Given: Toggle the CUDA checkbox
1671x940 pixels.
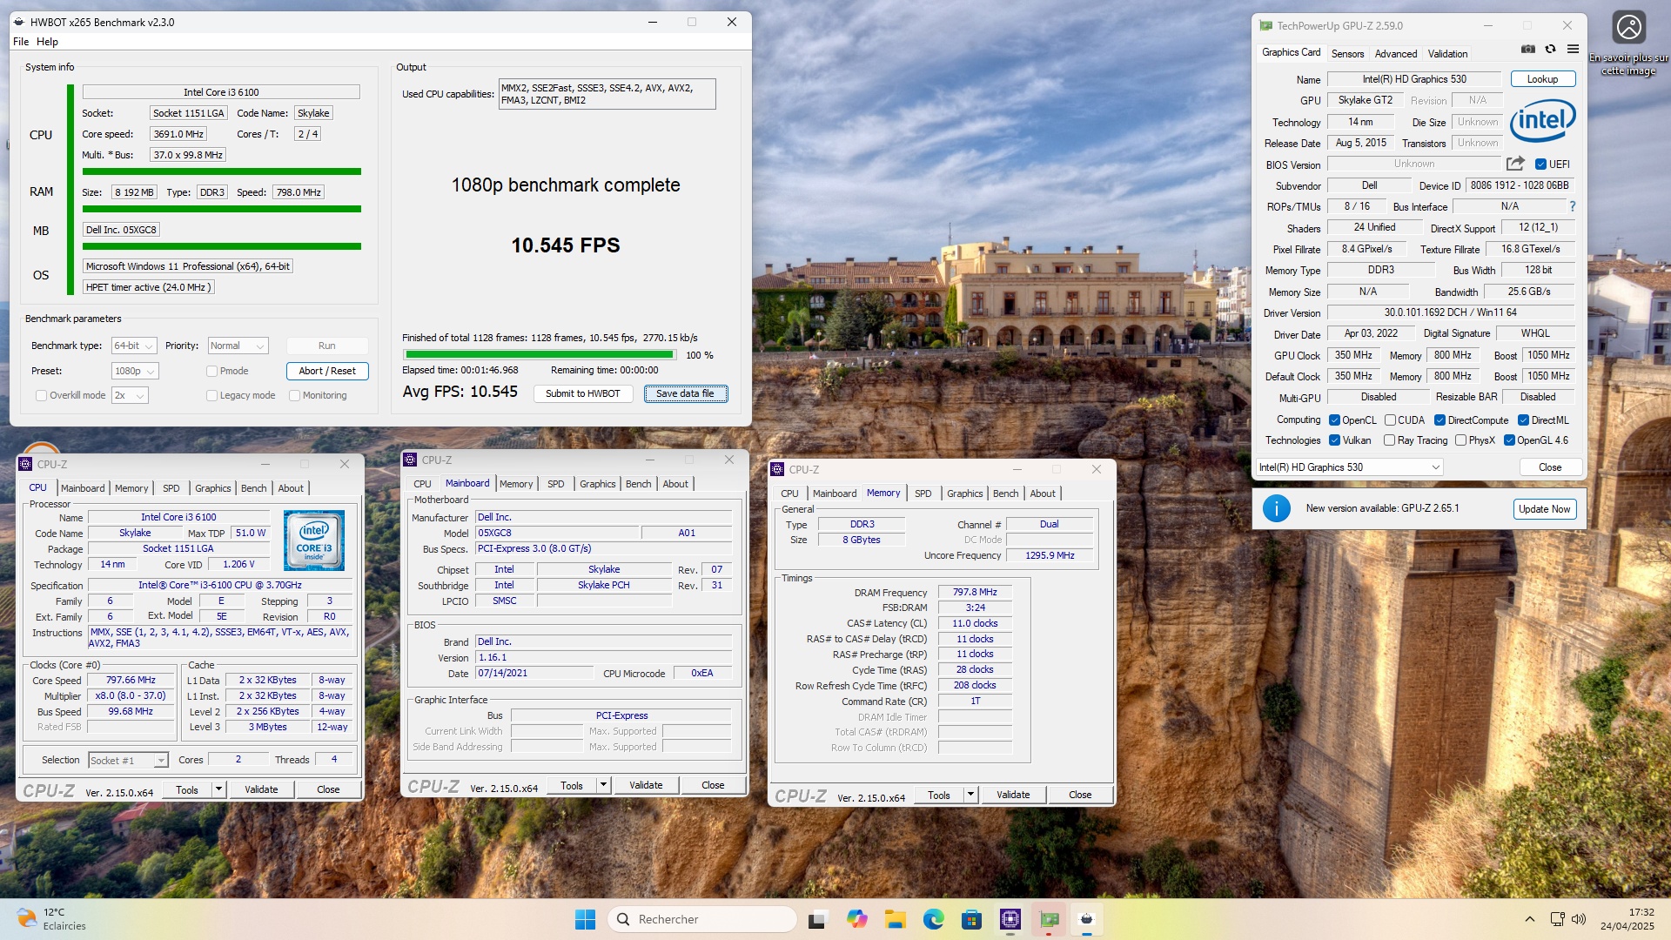Looking at the screenshot, I should pos(1390,420).
